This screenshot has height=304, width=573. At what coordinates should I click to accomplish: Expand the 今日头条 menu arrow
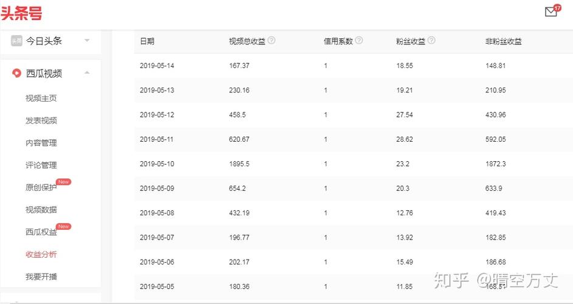click(87, 40)
